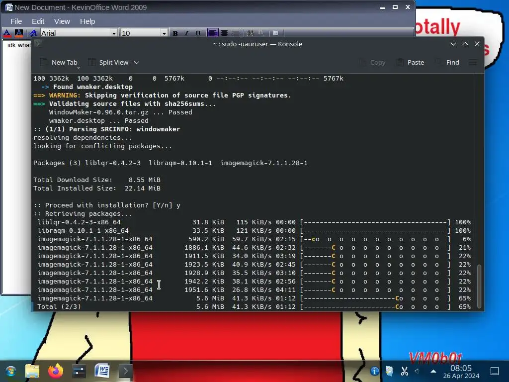
Task: Click the Split View button in Konsole
Action: [108, 62]
